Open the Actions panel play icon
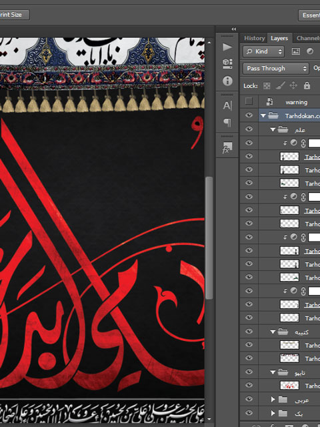Image resolution: width=320 pixels, height=427 pixels. (x=227, y=47)
